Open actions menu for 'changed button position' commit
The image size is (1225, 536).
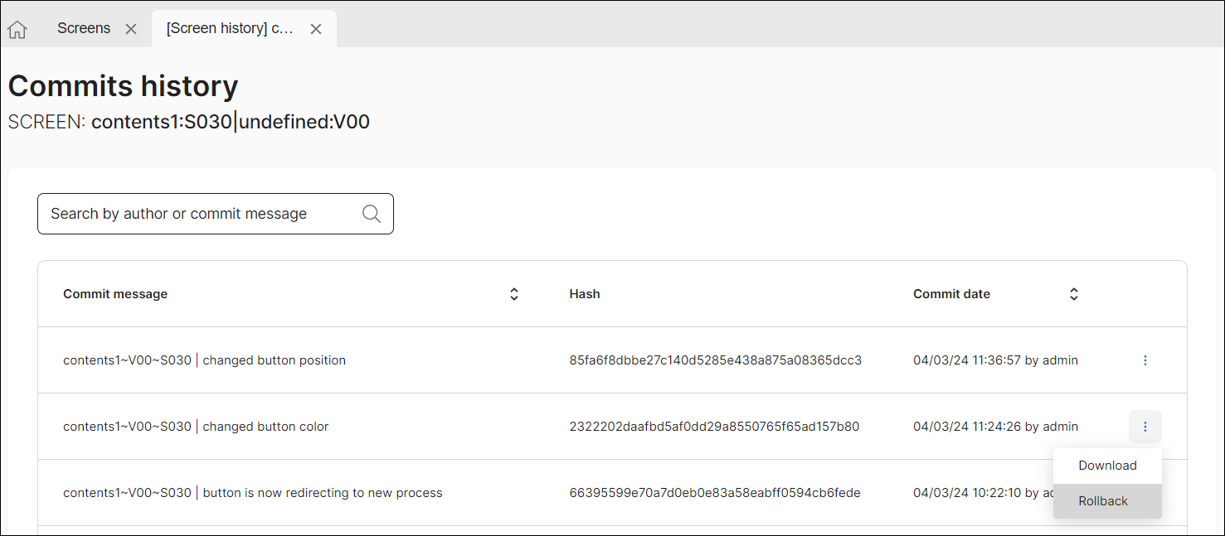(x=1145, y=360)
